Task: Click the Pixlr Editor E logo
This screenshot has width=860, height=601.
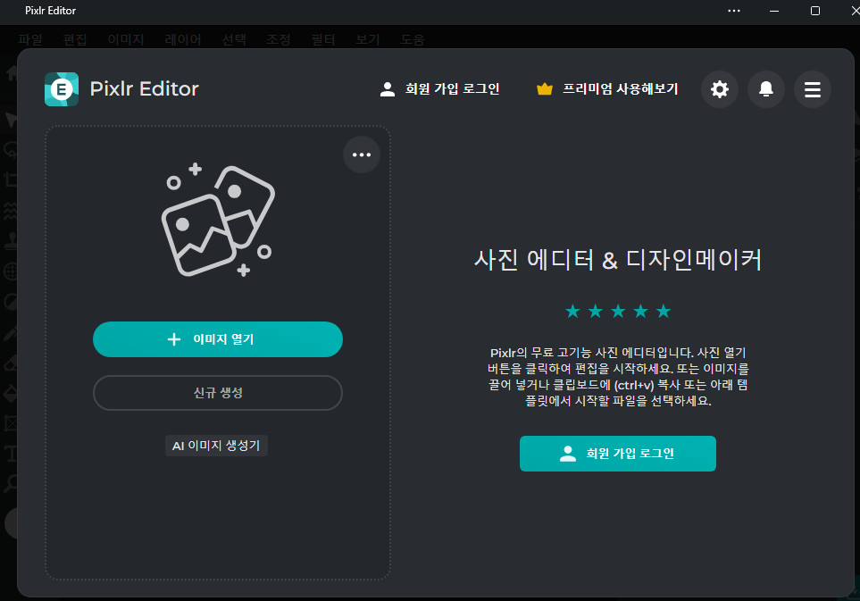Action: tap(62, 88)
